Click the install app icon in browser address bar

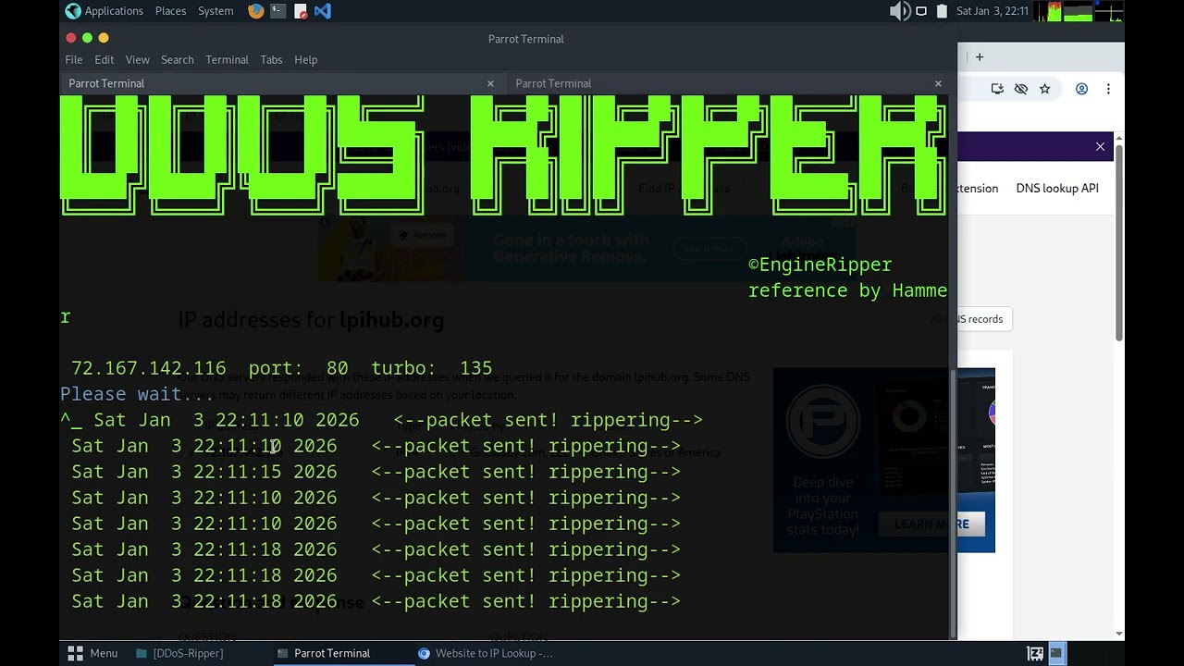tap(997, 89)
